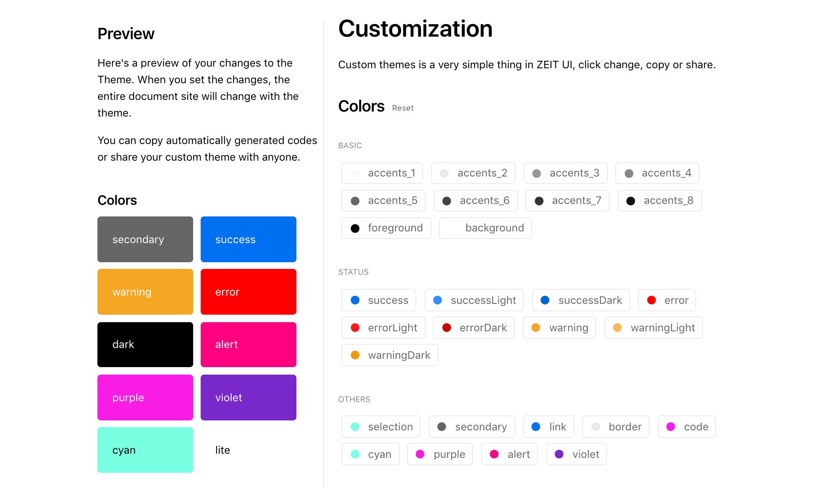Select the alert pink preview block
Viewport: 821px width, 487px height.
[248, 344]
